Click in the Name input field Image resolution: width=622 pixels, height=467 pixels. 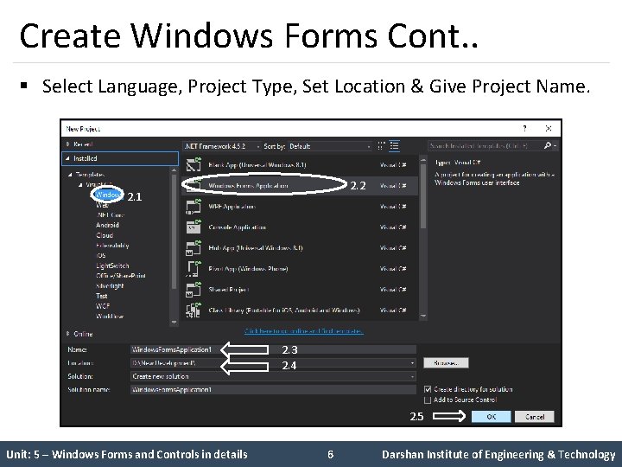[x=273, y=349]
